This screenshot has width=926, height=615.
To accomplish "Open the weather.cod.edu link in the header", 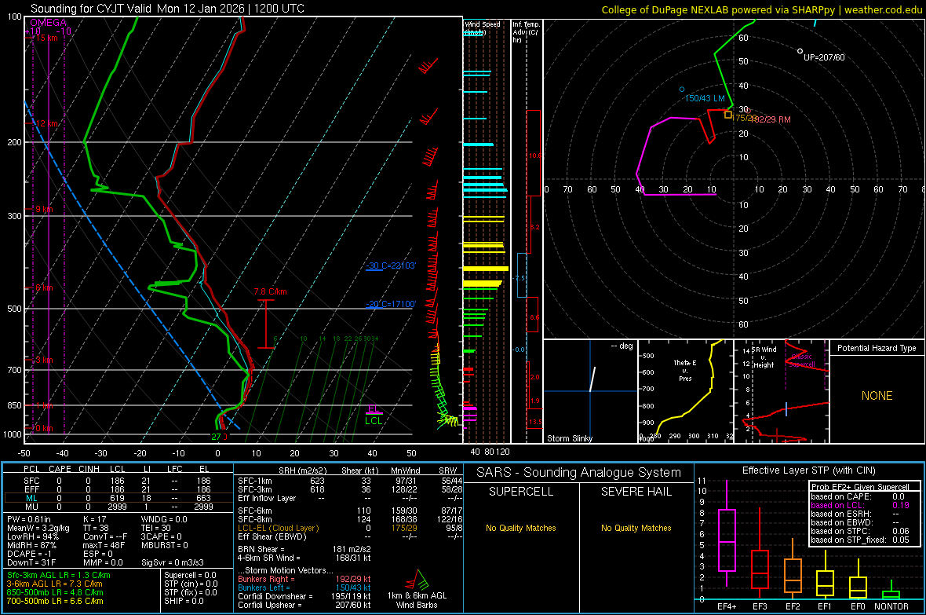I will coord(882,9).
